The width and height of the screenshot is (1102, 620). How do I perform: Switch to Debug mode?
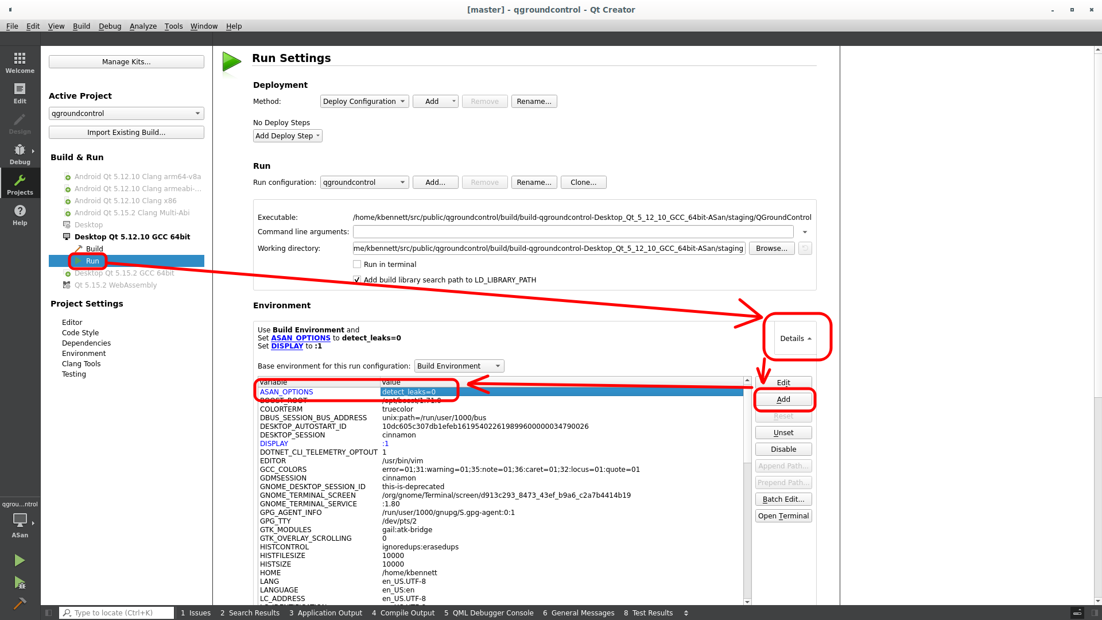(20, 154)
